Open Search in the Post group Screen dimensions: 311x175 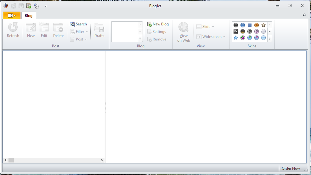[x=78, y=24]
